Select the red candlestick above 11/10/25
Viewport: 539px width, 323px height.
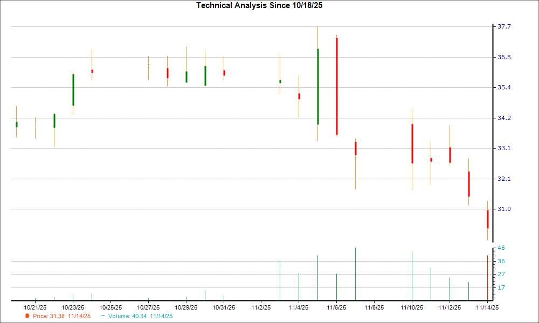412,143
